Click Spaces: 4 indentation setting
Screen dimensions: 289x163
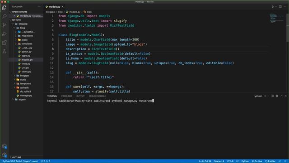point(219,161)
